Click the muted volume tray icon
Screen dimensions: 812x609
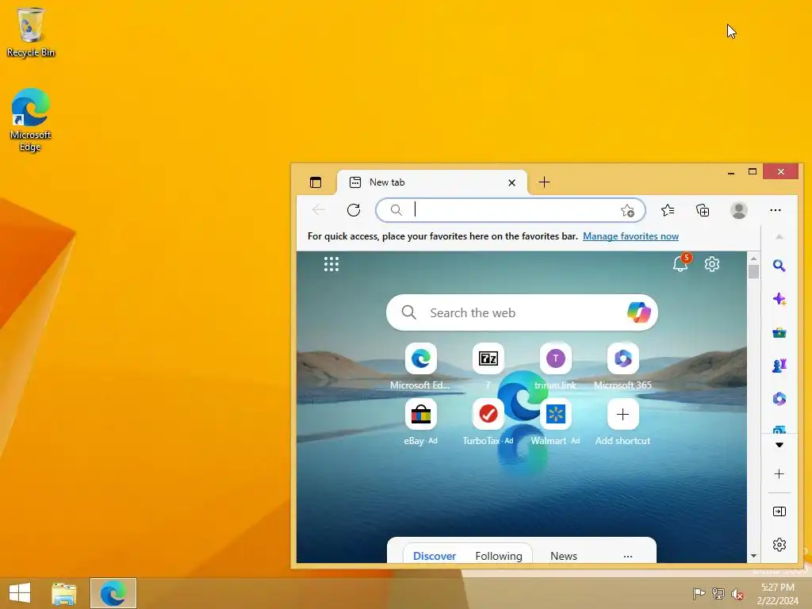tap(737, 594)
